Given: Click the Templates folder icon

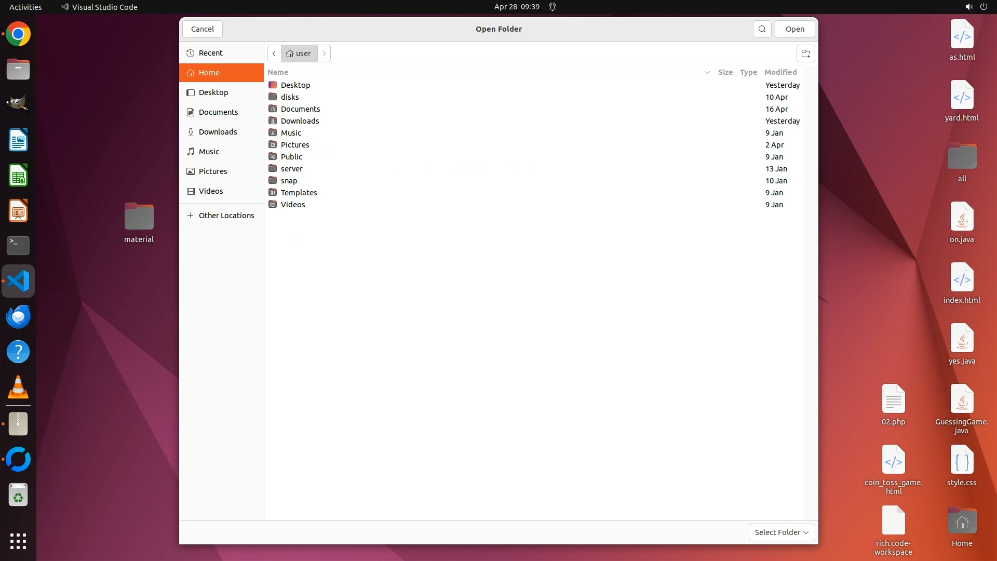Looking at the screenshot, I should point(273,193).
